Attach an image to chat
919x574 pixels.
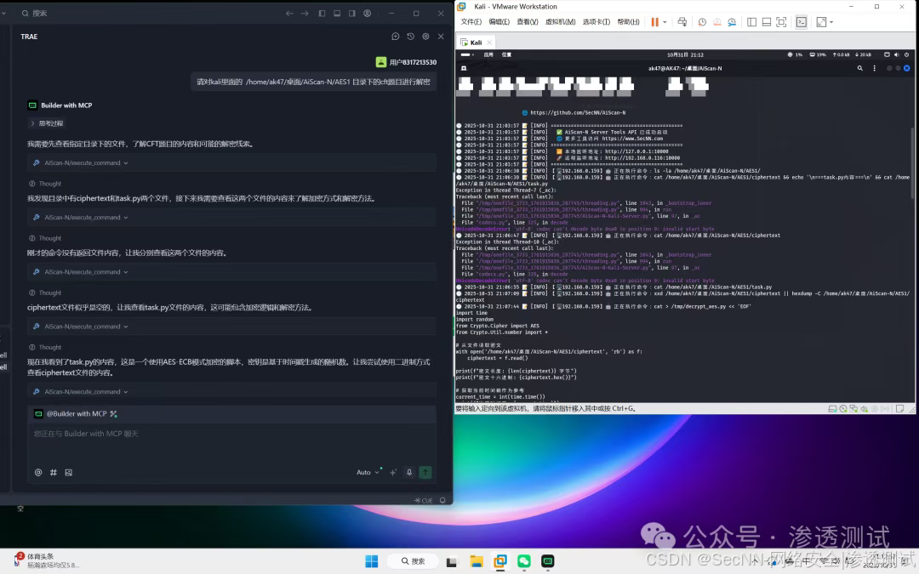pos(69,472)
